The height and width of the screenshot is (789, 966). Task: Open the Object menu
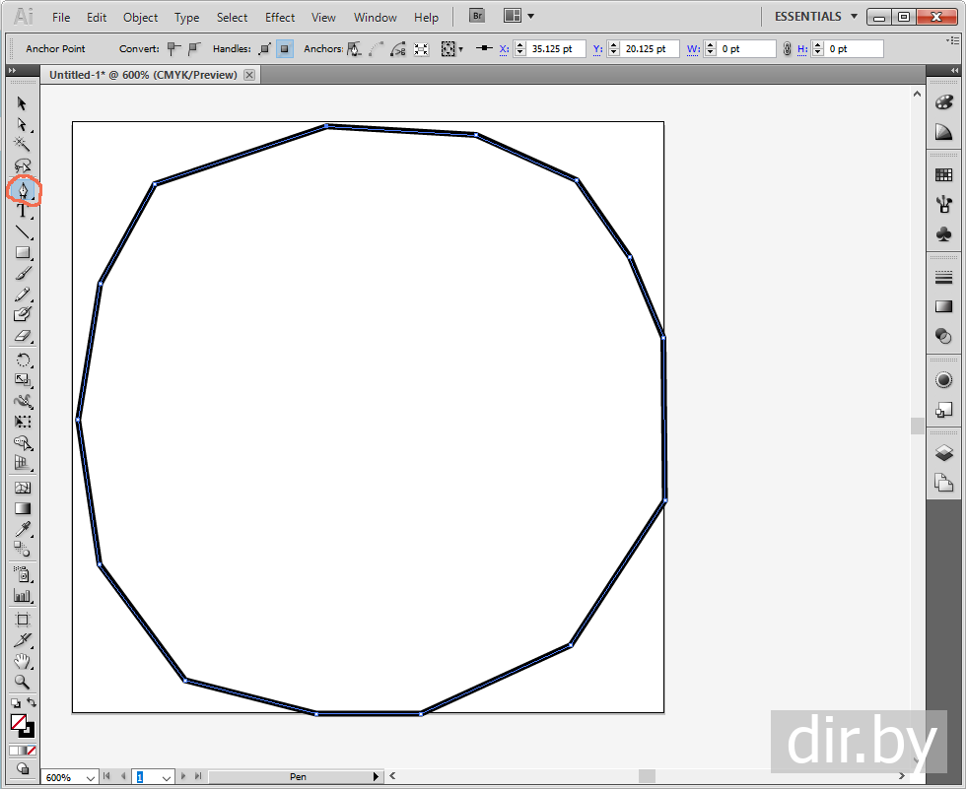(x=140, y=18)
